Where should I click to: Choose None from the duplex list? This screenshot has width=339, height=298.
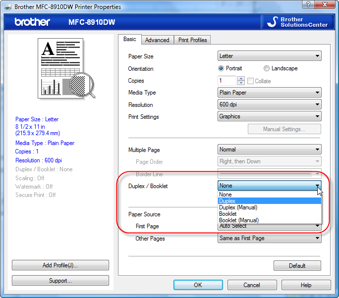click(270, 195)
